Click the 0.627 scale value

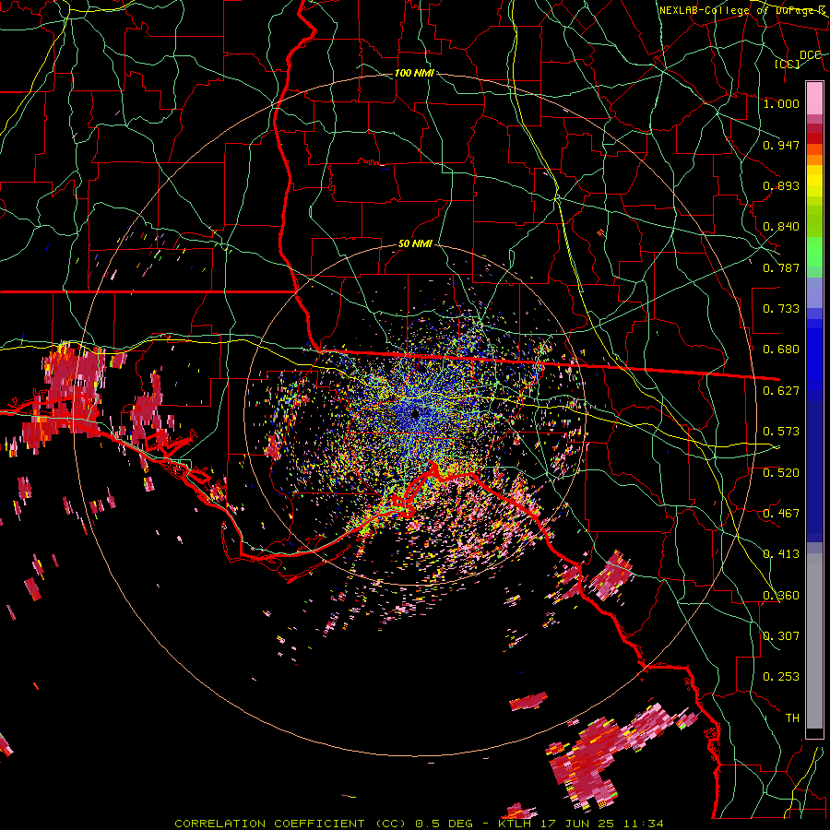[x=781, y=391]
